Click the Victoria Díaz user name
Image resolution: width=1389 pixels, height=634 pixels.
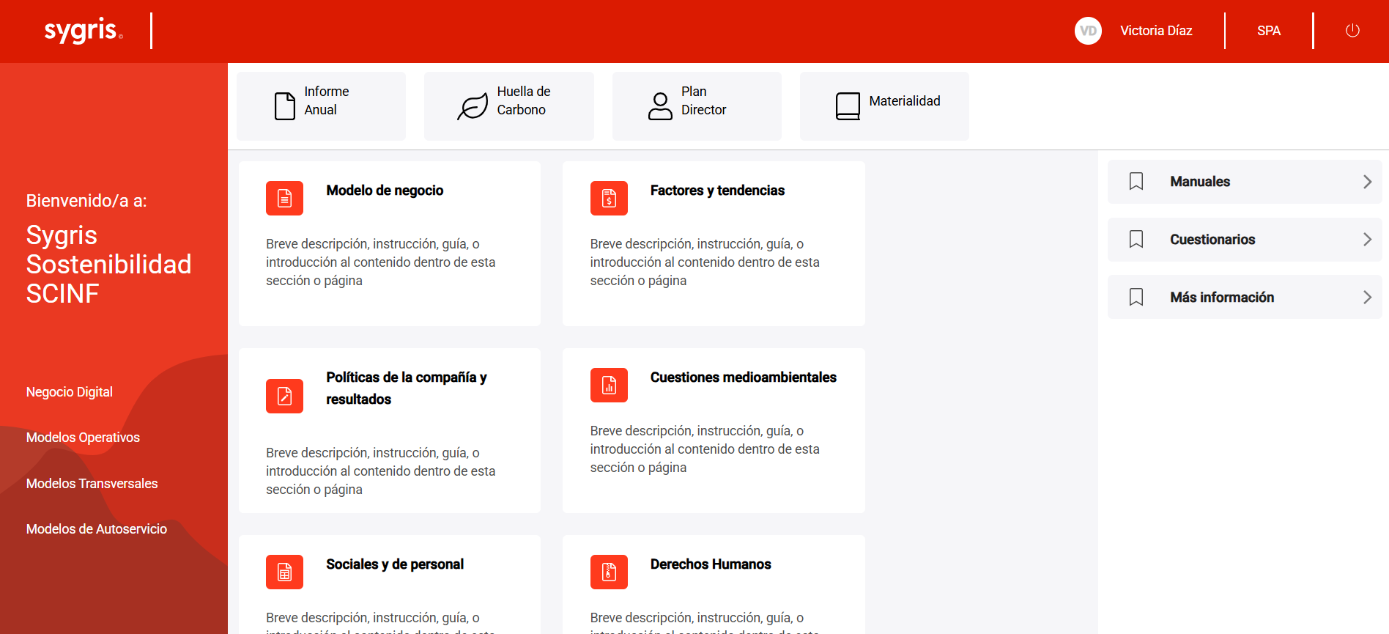[1156, 31]
